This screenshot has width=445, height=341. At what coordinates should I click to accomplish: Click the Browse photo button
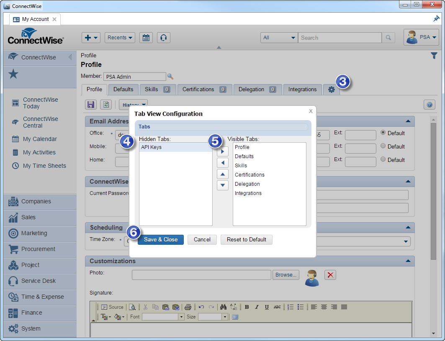click(x=286, y=275)
